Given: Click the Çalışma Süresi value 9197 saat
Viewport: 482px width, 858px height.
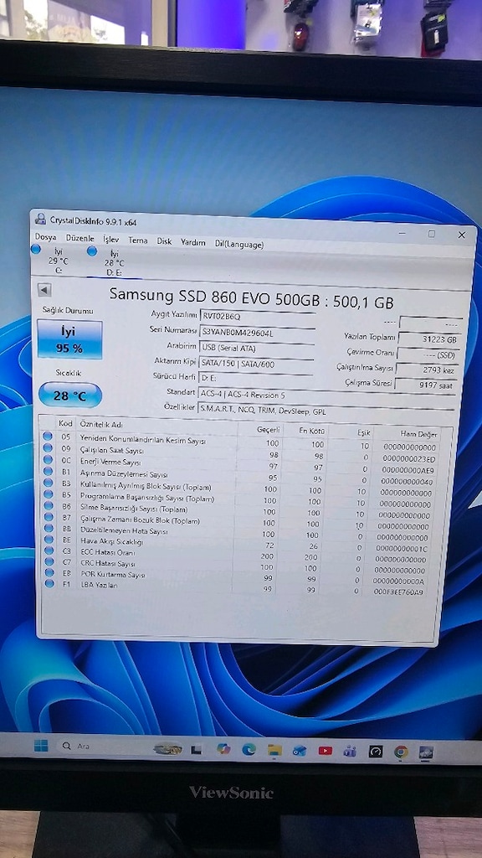Looking at the screenshot, I should pyautogui.click(x=426, y=385).
